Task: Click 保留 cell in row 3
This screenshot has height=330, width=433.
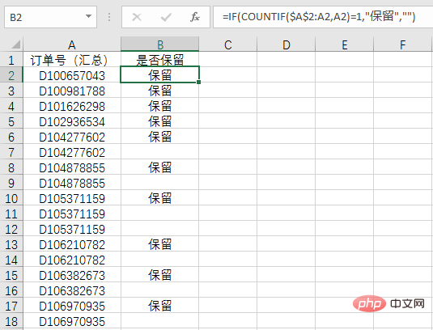Action: pyautogui.click(x=160, y=91)
